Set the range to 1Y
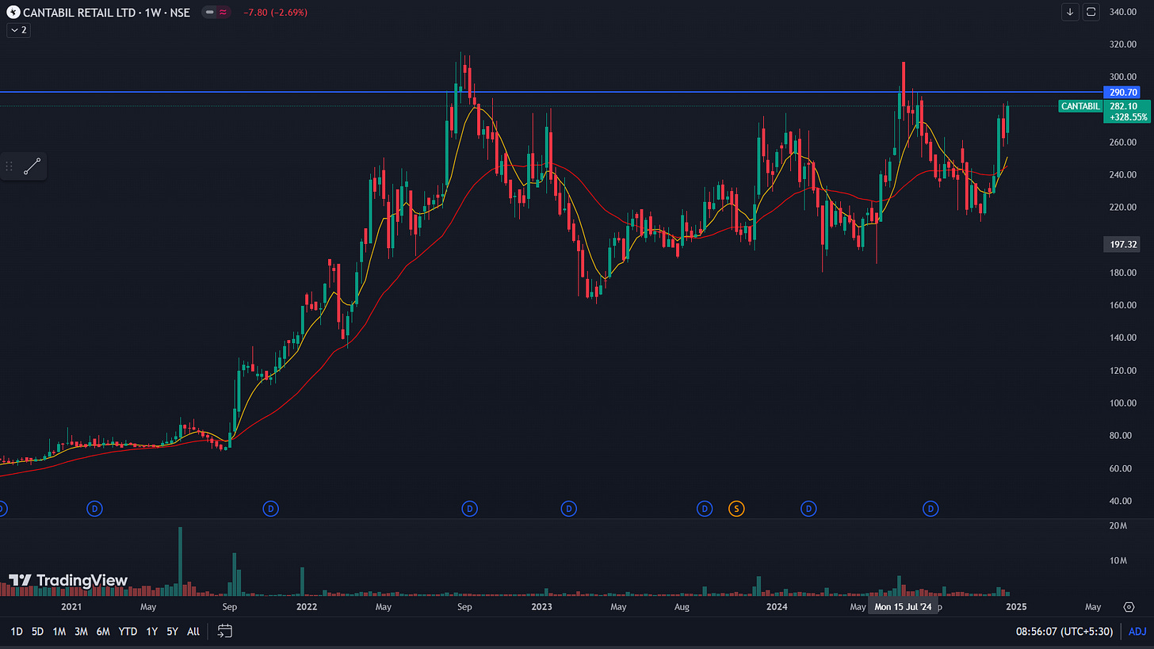The height and width of the screenshot is (649, 1154). (151, 632)
